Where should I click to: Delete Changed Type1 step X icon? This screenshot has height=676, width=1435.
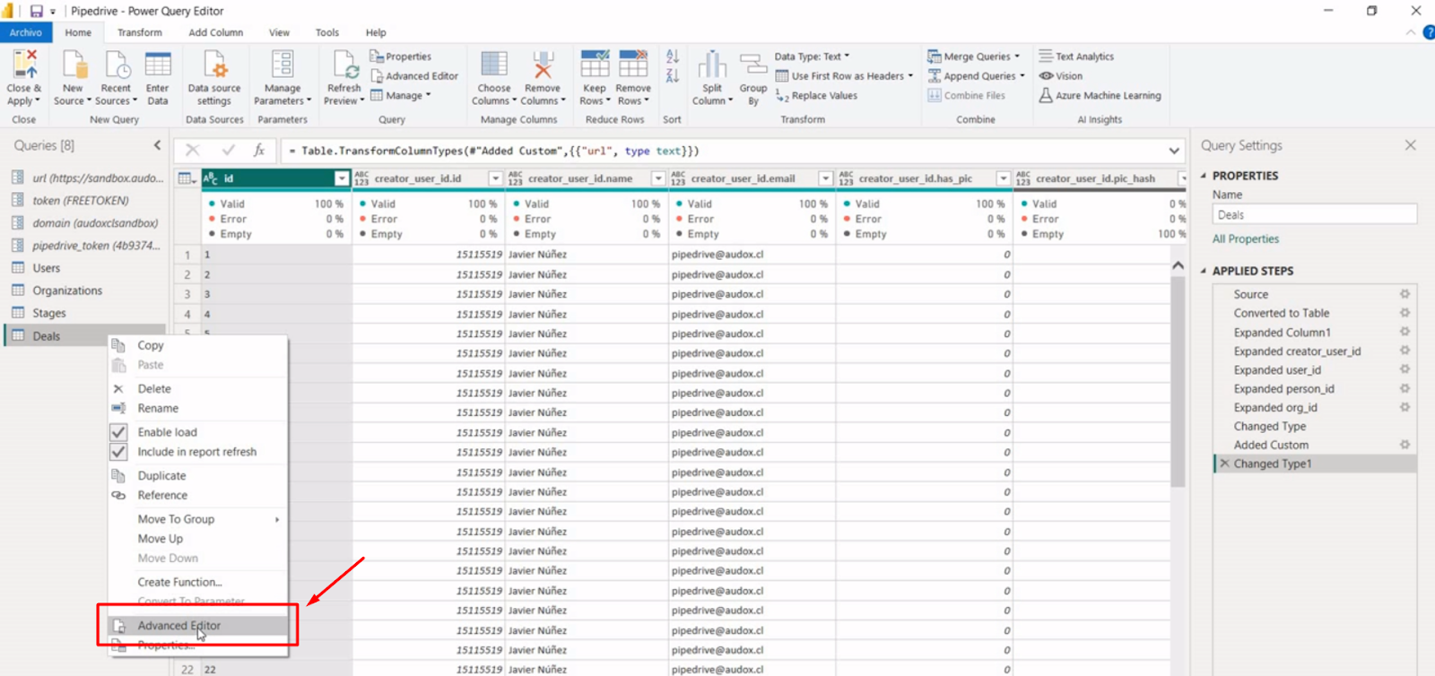click(x=1224, y=464)
